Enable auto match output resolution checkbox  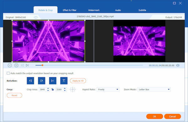pyautogui.click(x=8, y=73)
